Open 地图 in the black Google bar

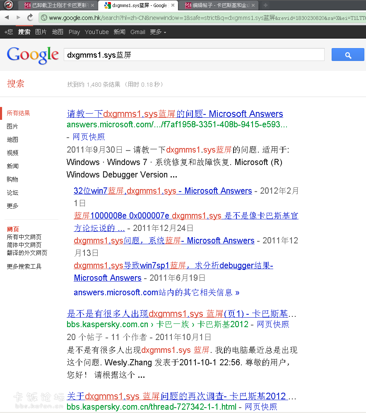58,32
